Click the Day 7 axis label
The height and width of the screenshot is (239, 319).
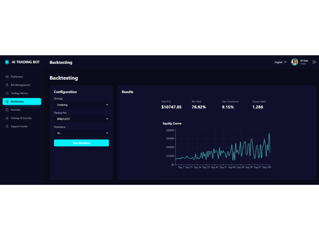point(181,167)
